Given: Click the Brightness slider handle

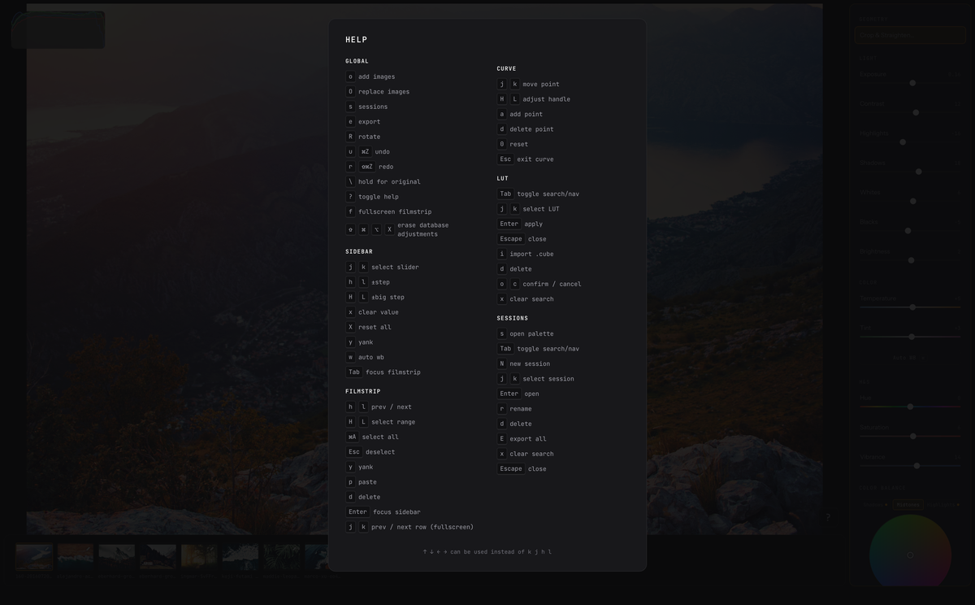Looking at the screenshot, I should click(911, 260).
